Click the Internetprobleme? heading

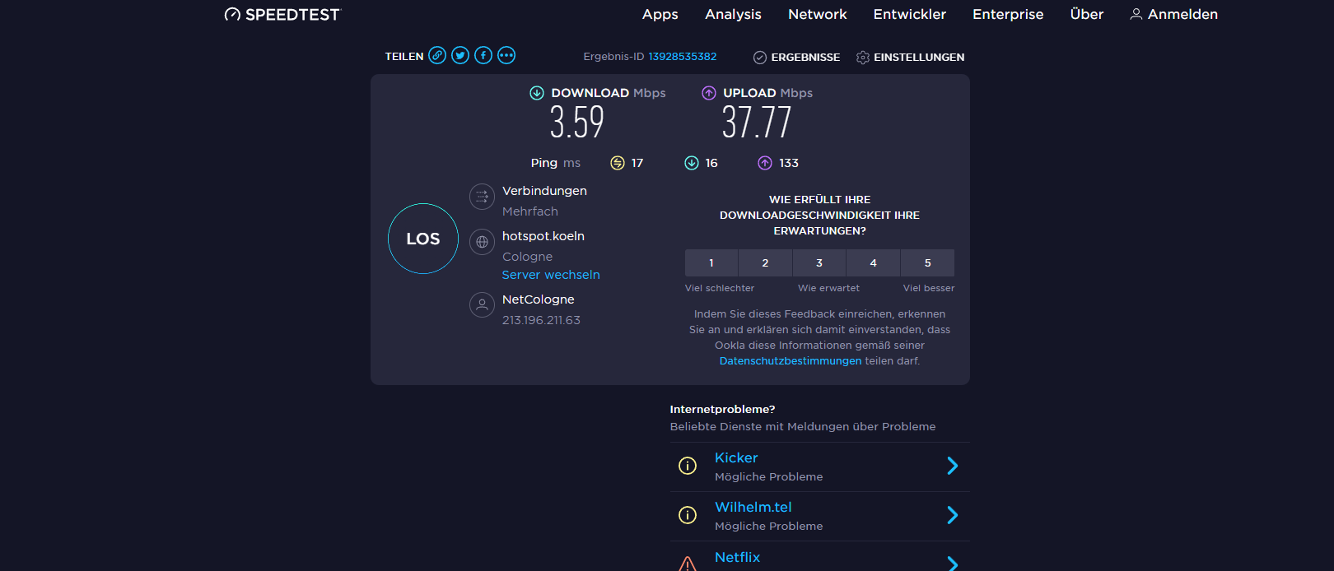click(723, 409)
